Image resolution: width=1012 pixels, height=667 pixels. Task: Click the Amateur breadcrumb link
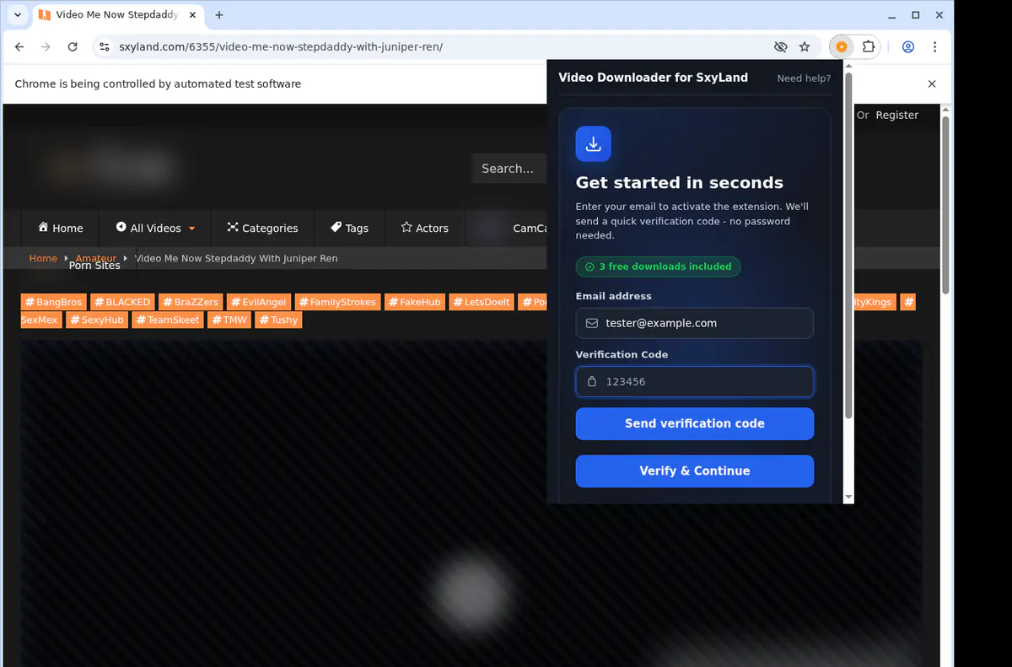[96, 258]
